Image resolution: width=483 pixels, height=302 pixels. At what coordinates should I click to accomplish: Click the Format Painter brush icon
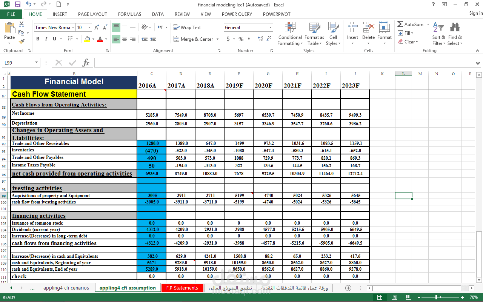pyautogui.click(x=22, y=41)
